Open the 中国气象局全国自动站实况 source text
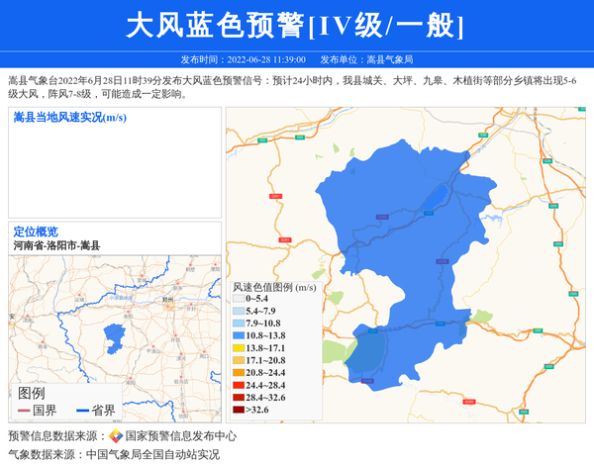The height and width of the screenshot is (466, 594). (x=152, y=454)
